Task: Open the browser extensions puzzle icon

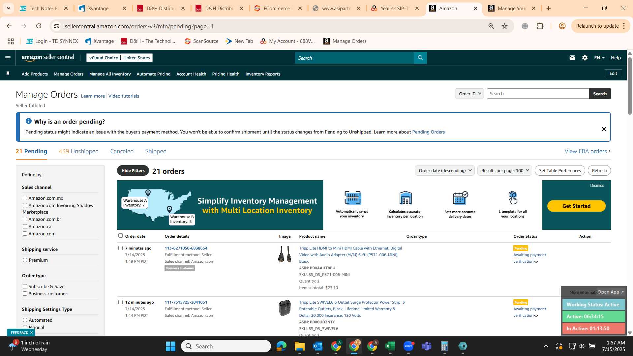Action: [540, 26]
